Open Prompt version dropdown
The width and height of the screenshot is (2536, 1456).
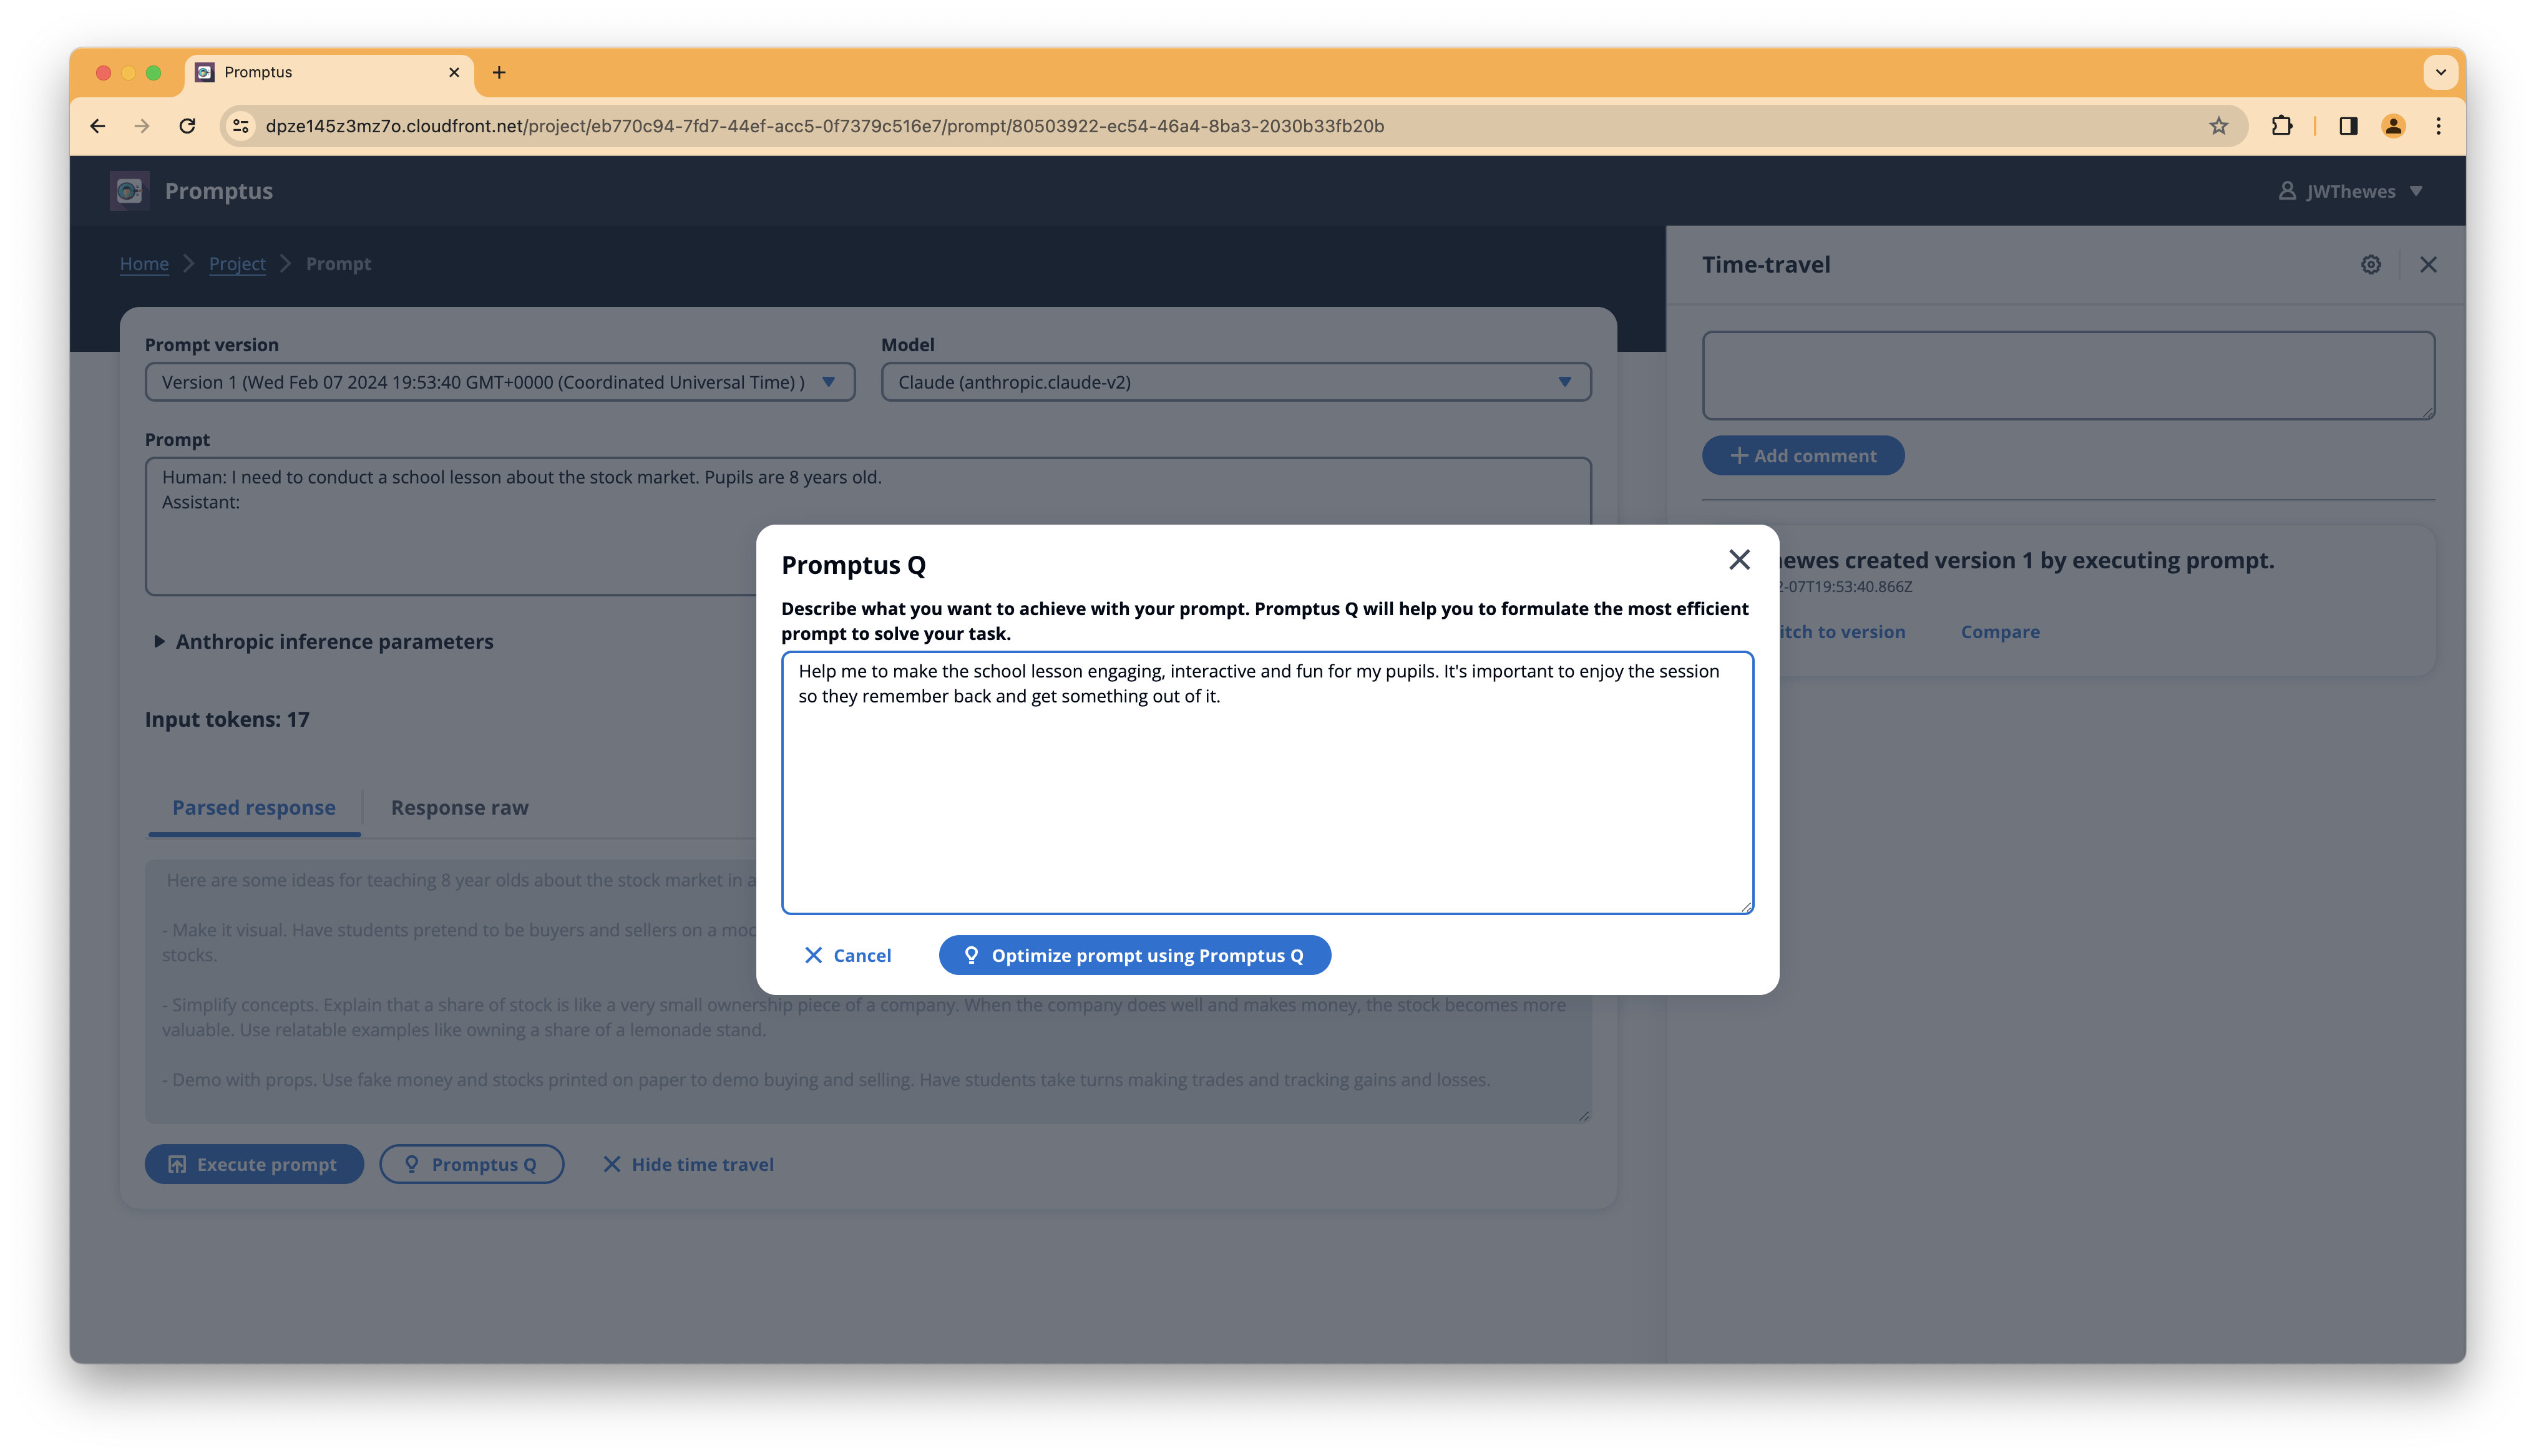[x=499, y=382]
